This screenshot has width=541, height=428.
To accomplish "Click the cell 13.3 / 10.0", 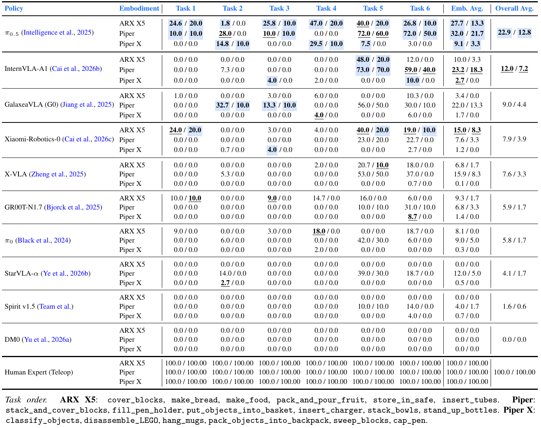I will [x=280, y=105].
